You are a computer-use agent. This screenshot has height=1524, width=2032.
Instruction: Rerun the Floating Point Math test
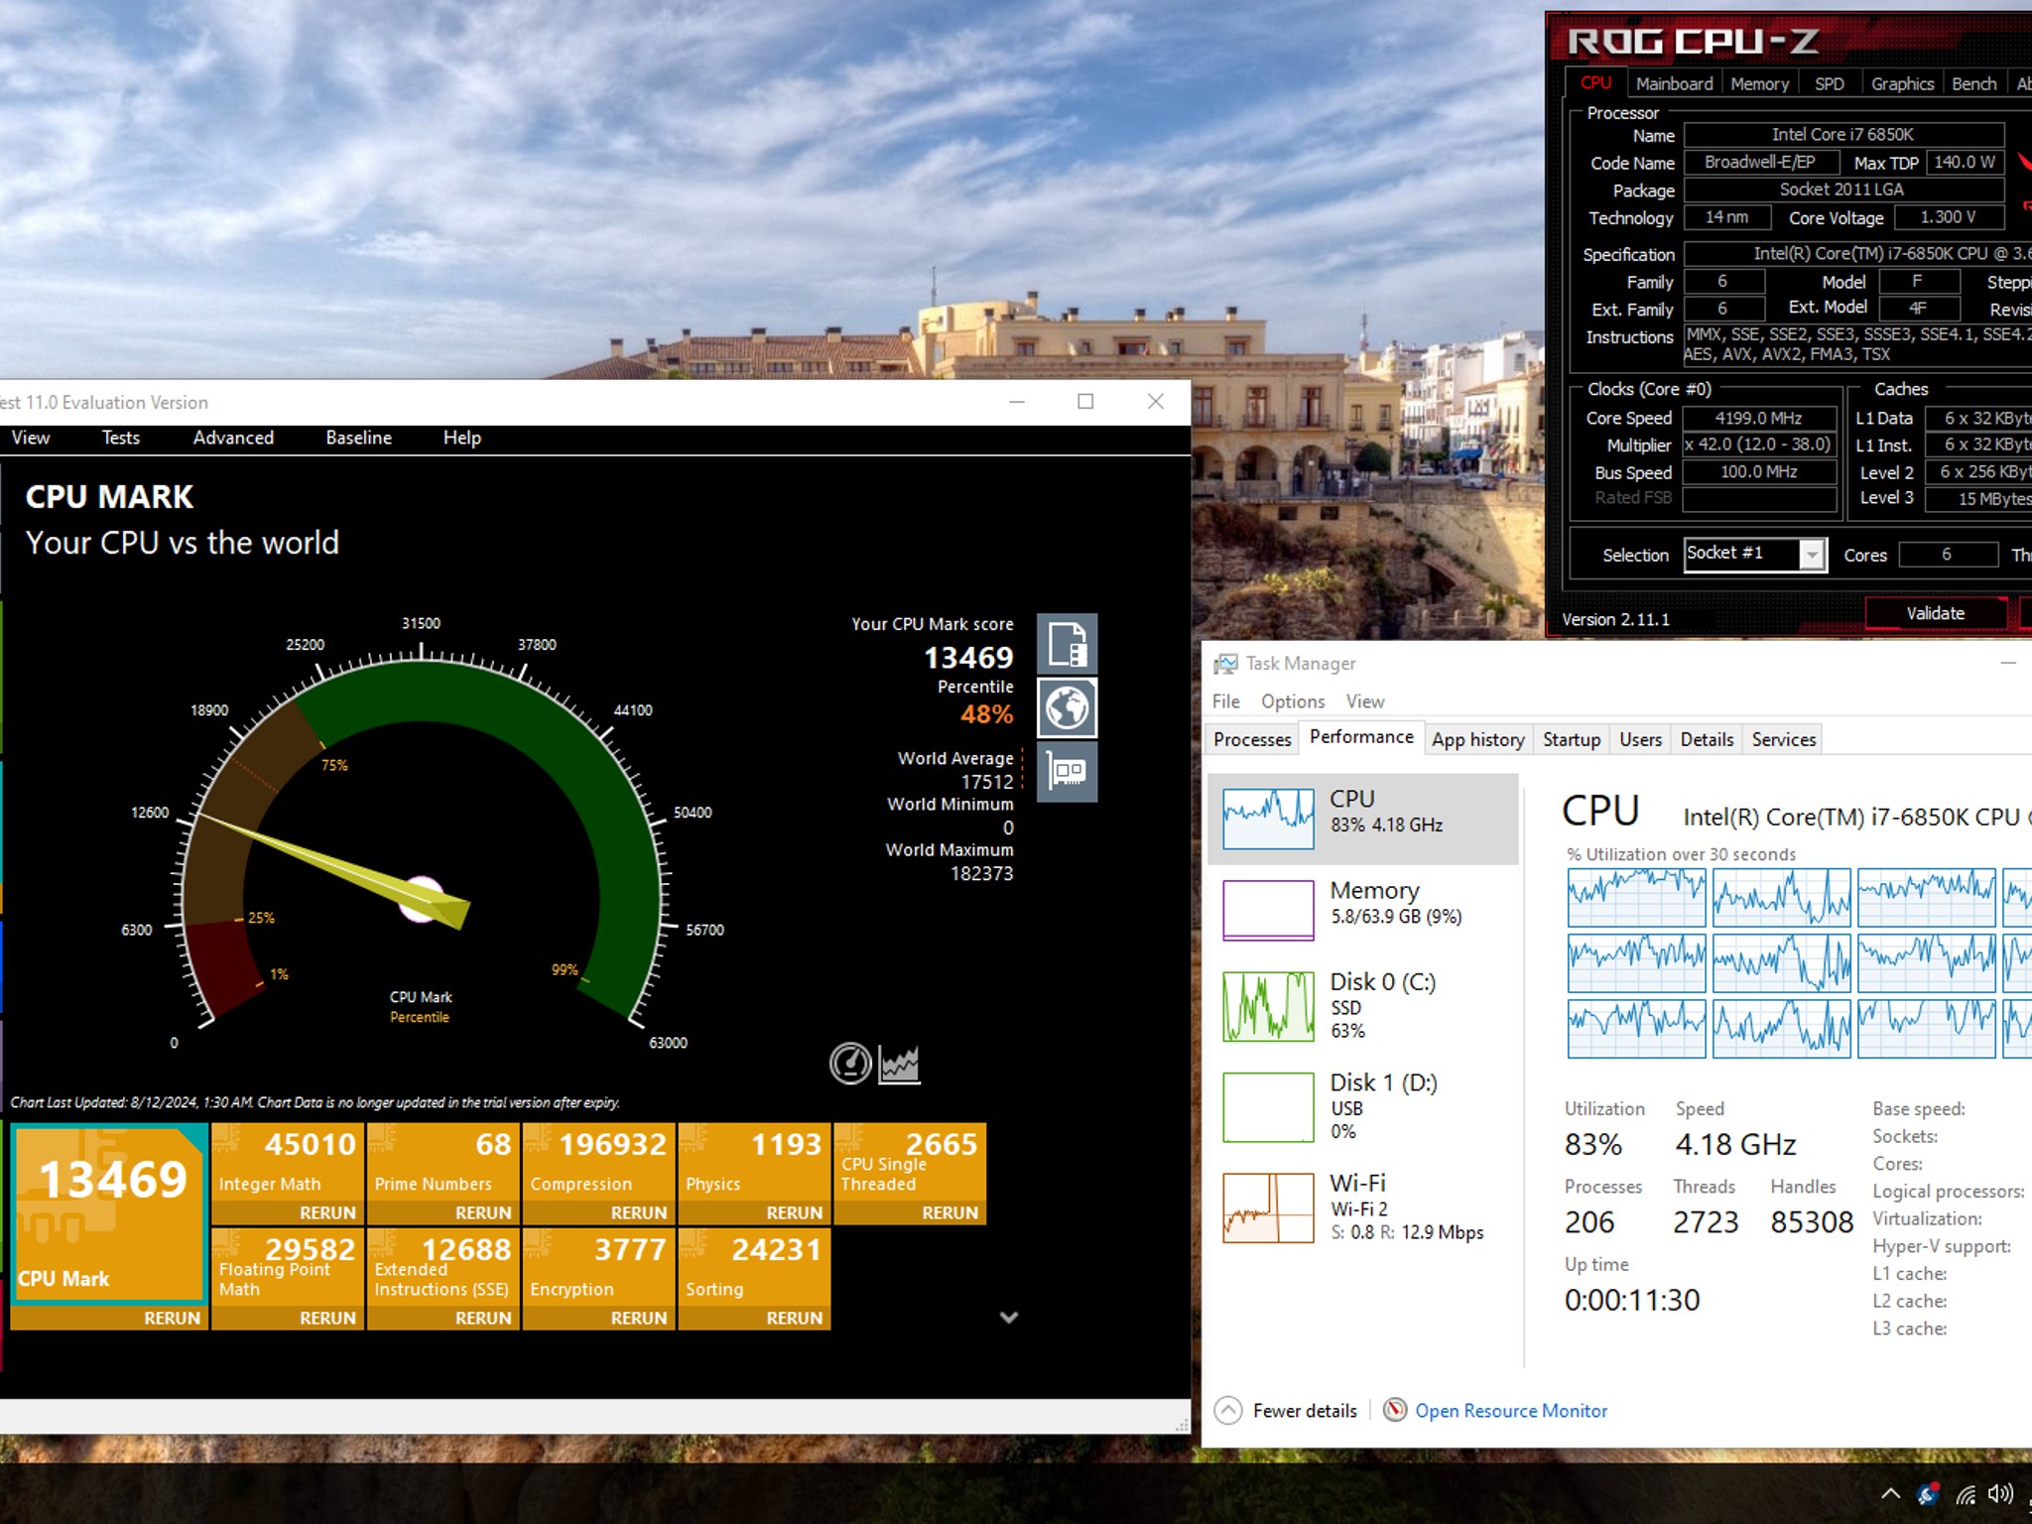(327, 1318)
